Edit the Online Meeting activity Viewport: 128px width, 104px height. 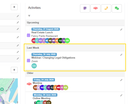(121, 95)
